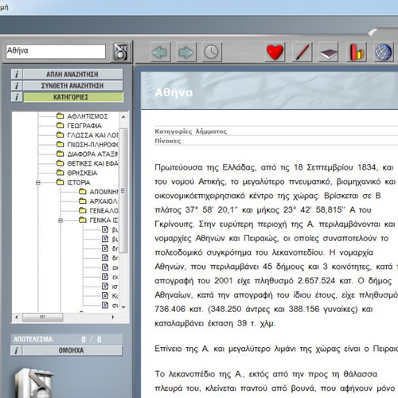Click the blue globe icon
The height and width of the screenshot is (398, 398).
(383, 52)
